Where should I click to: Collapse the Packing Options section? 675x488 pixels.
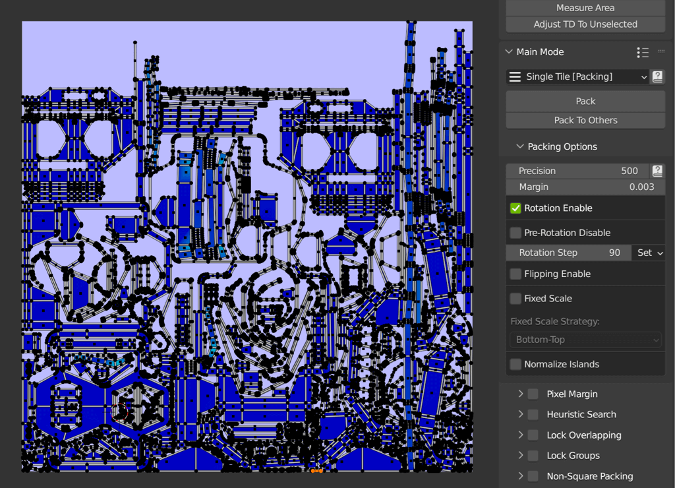[x=520, y=147]
